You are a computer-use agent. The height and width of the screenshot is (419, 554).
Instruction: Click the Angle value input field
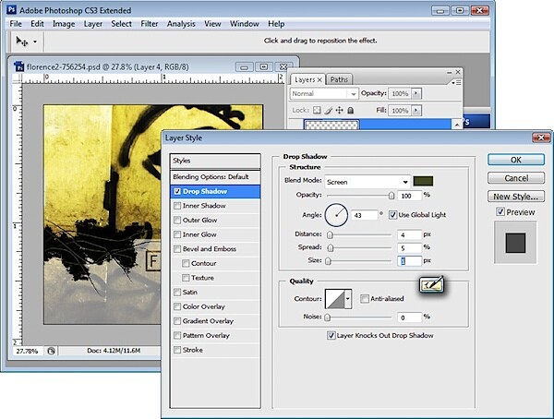(365, 215)
